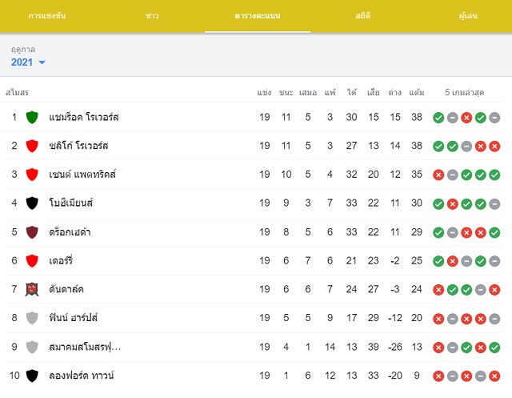Open the ดันดาล์ค team row
Viewport: 512px width, 398px height.
click(254, 289)
